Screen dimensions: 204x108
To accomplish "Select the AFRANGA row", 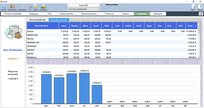I will [x=112, y=46].
